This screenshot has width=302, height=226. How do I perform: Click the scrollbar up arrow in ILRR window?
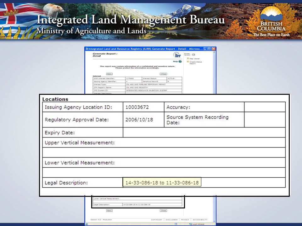click(214, 52)
